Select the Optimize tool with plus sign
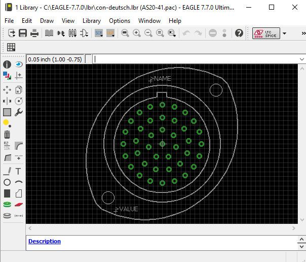Image resolution: width=306 pixels, height=262 pixels. (x=19, y=157)
